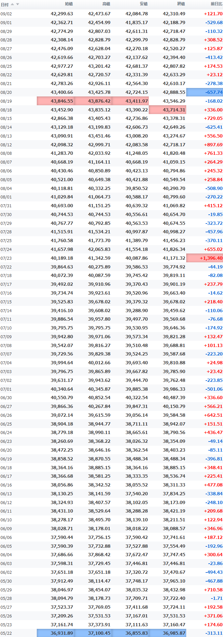Select highlighted high value 43,876.42
Viewport: 223px width, 637px height.
click(x=93, y=101)
